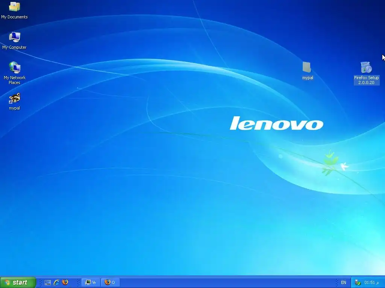Launch Firefox from Quick Launch bar
Viewport: 385px width, 288px height.
point(65,282)
